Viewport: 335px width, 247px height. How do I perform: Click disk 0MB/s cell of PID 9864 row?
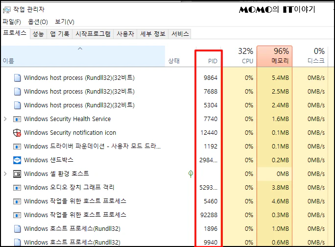click(316, 78)
